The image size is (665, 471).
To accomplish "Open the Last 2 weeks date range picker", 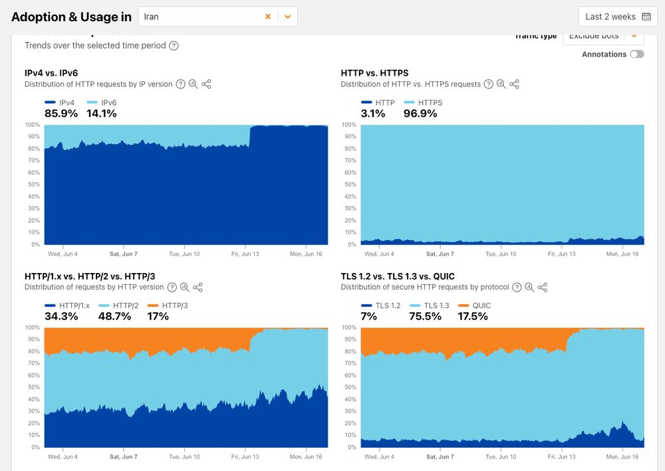I will point(618,17).
